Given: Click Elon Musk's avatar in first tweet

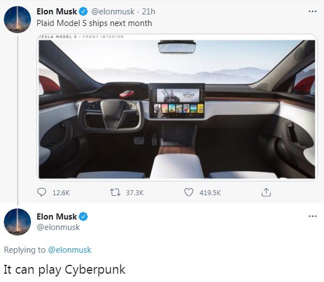Looking at the screenshot, I should tap(18, 19).
